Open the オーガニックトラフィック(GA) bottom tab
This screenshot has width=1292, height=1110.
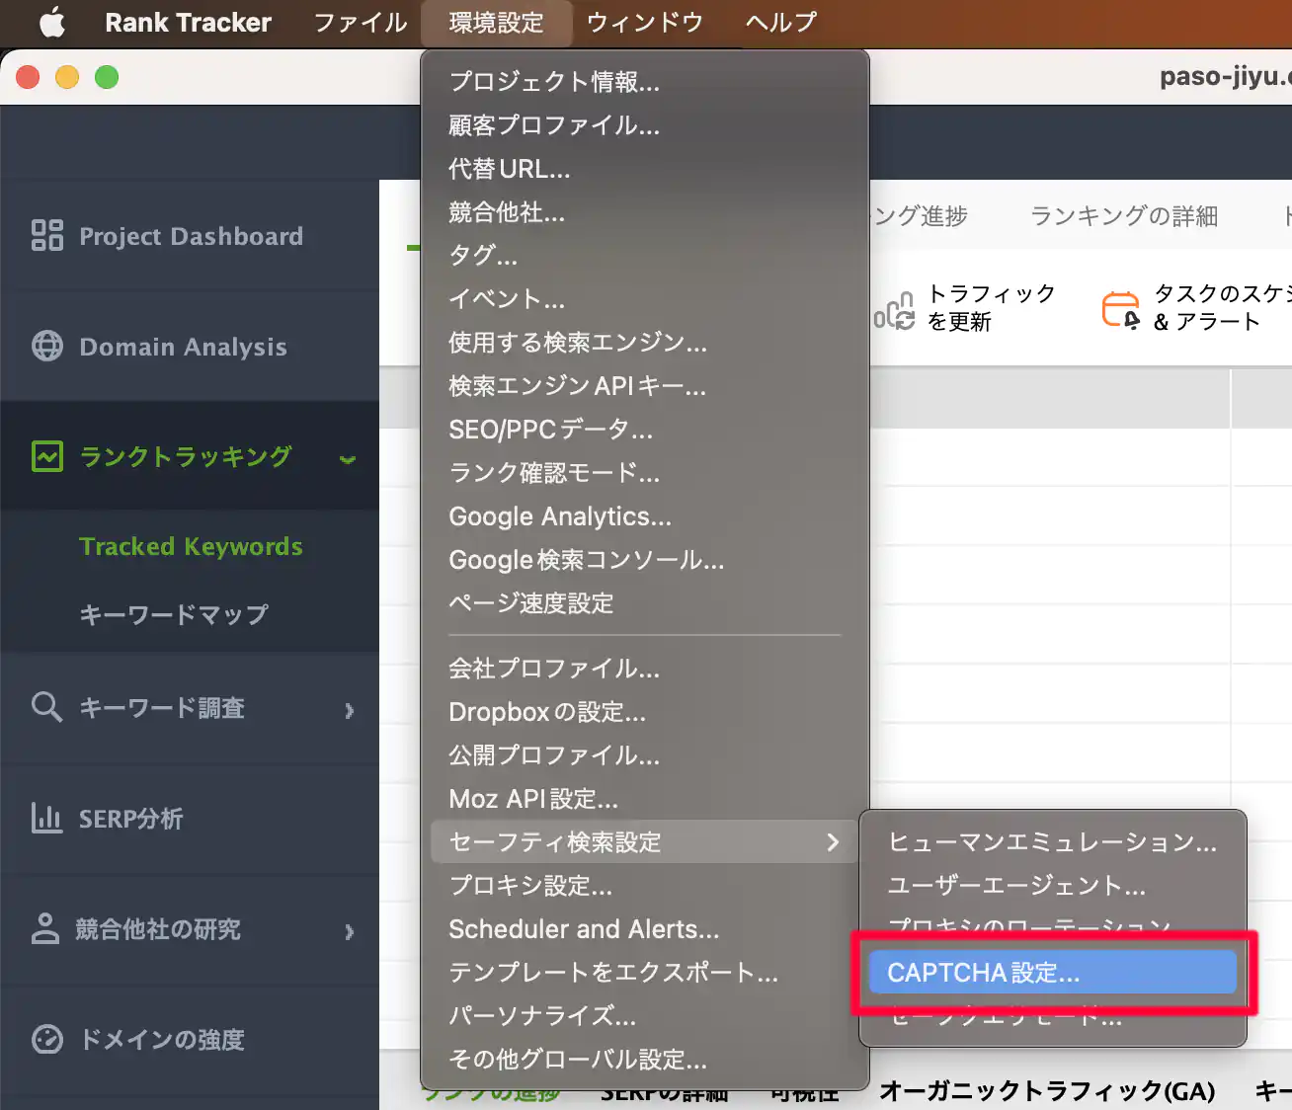1047,1090
